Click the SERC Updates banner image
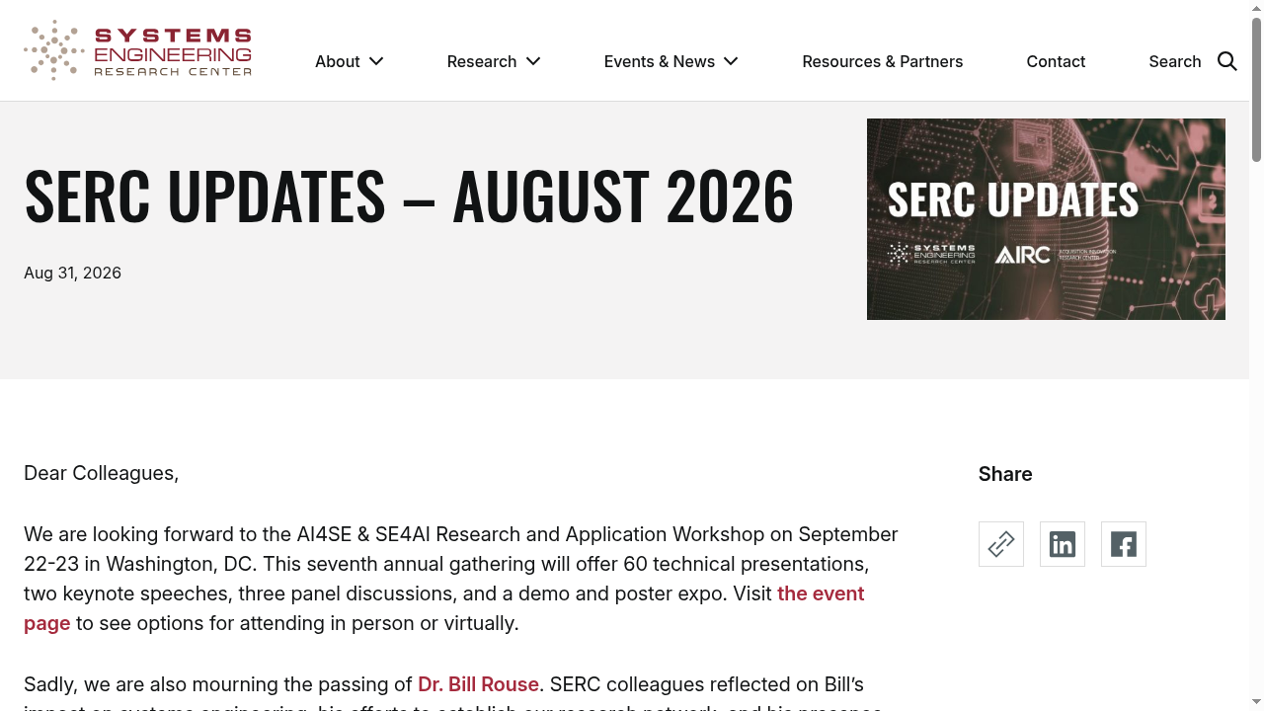The height and width of the screenshot is (711, 1264). (1046, 219)
